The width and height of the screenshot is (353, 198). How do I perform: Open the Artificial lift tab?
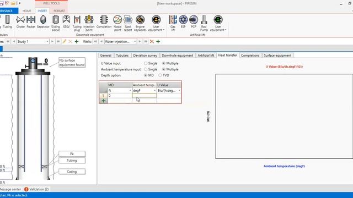pos(206,56)
